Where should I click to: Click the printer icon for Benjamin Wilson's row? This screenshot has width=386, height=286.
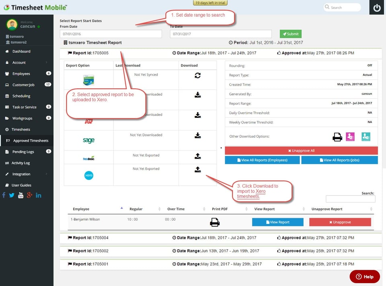[215, 222]
